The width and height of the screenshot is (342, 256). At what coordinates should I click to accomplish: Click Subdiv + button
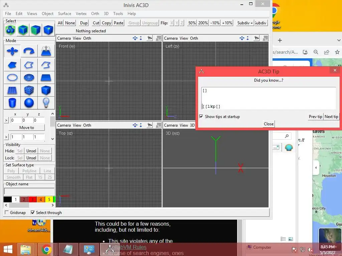click(245, 23)
